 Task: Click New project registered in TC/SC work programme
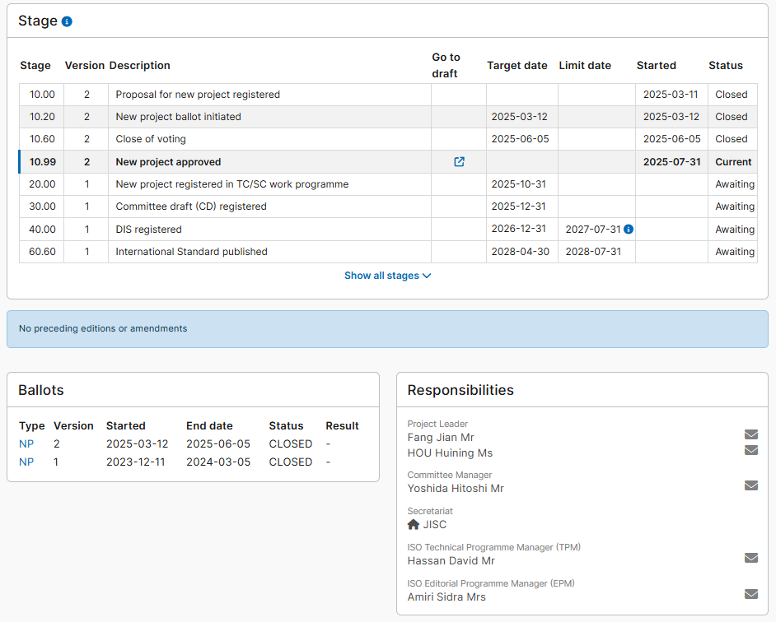pyautogui.click(x=232, y=184)
